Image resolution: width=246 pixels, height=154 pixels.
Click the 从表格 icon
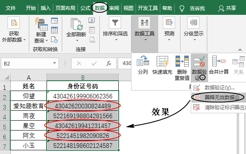(54, 30)
